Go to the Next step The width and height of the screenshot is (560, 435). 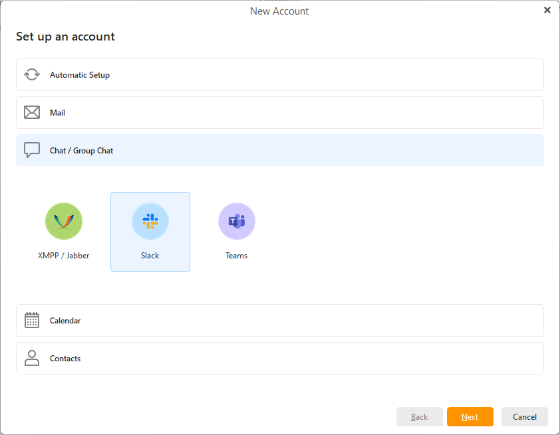point(470,417)
